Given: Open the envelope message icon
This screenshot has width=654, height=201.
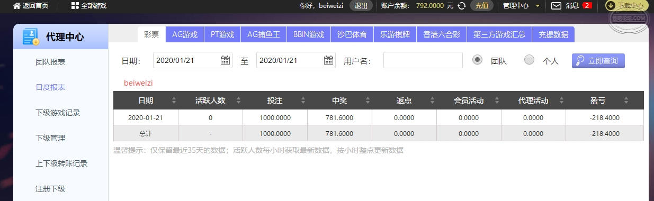Looking at the screenshot, I should 556,6.
